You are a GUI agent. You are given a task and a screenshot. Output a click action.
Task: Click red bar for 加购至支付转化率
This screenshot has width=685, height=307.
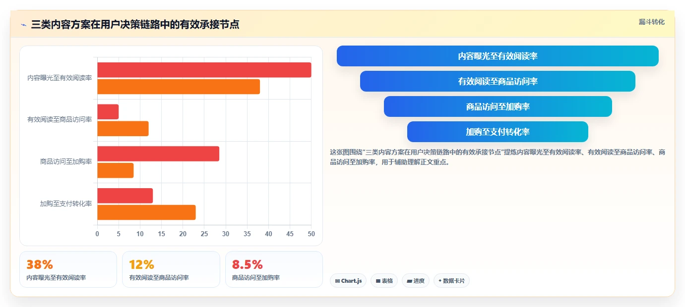click(125, 196)
